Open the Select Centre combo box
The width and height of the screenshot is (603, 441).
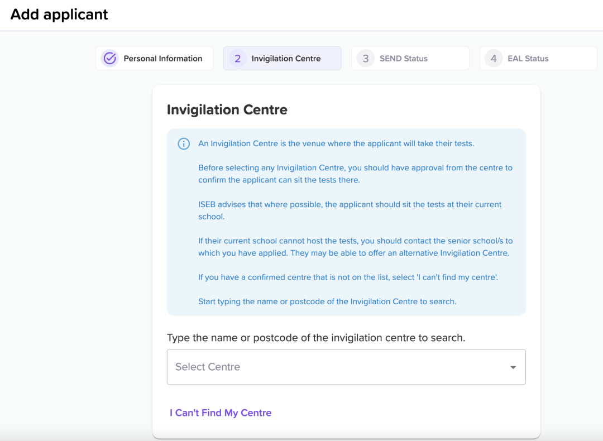click(346, 367)
